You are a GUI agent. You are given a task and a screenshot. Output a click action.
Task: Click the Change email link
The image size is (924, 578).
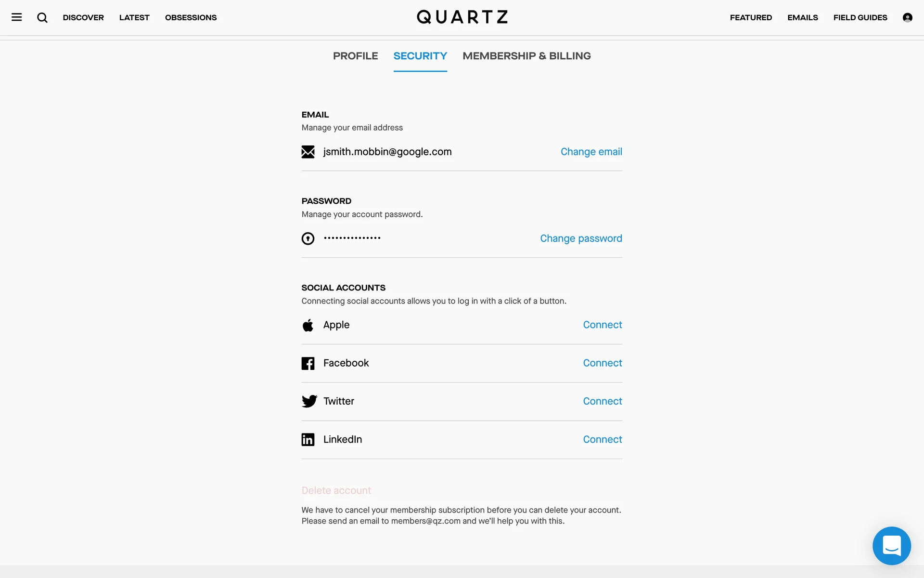tap(591, 152)
